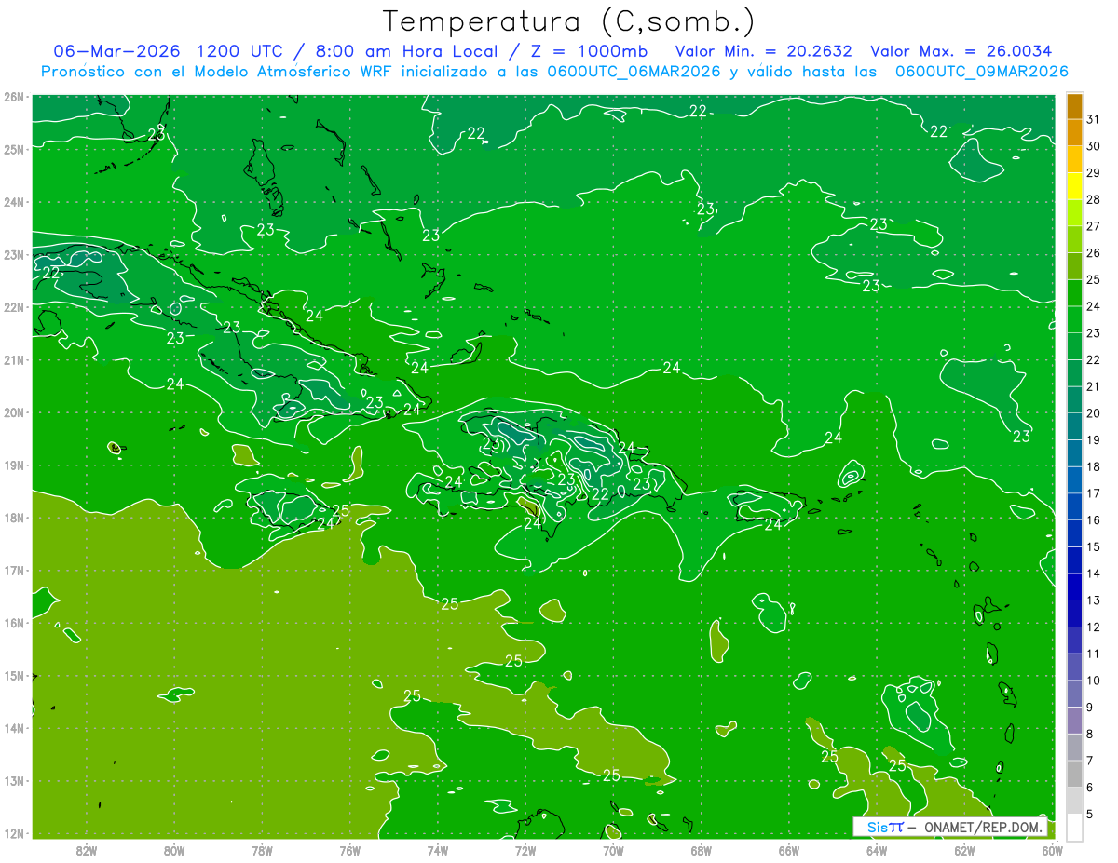Click the yellow swatch between 28 and 29
This screenshot has height=863, width=1118.
click(1074, 186)
